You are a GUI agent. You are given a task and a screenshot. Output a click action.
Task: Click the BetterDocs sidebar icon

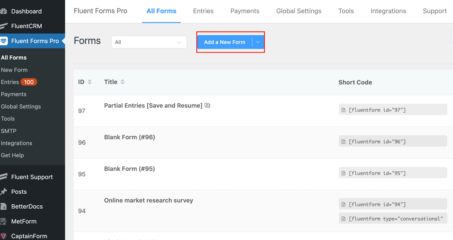pos(3,207)
